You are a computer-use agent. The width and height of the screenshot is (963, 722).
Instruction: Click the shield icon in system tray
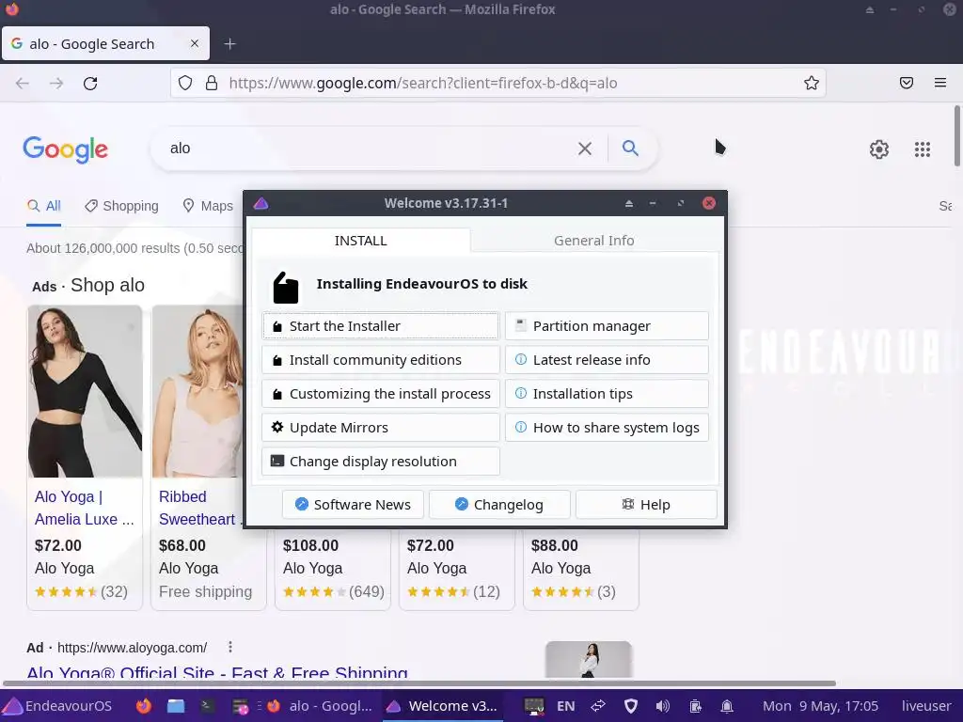631,706
